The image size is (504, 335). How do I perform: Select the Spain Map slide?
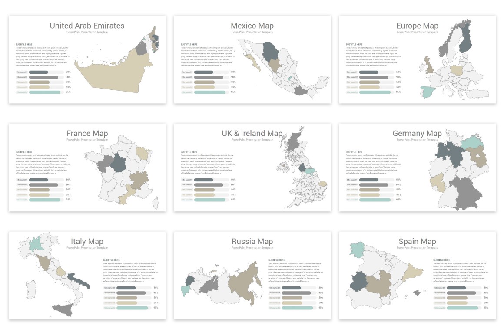418,275
